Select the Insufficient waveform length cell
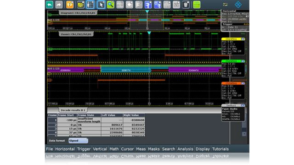 [89, 120]
